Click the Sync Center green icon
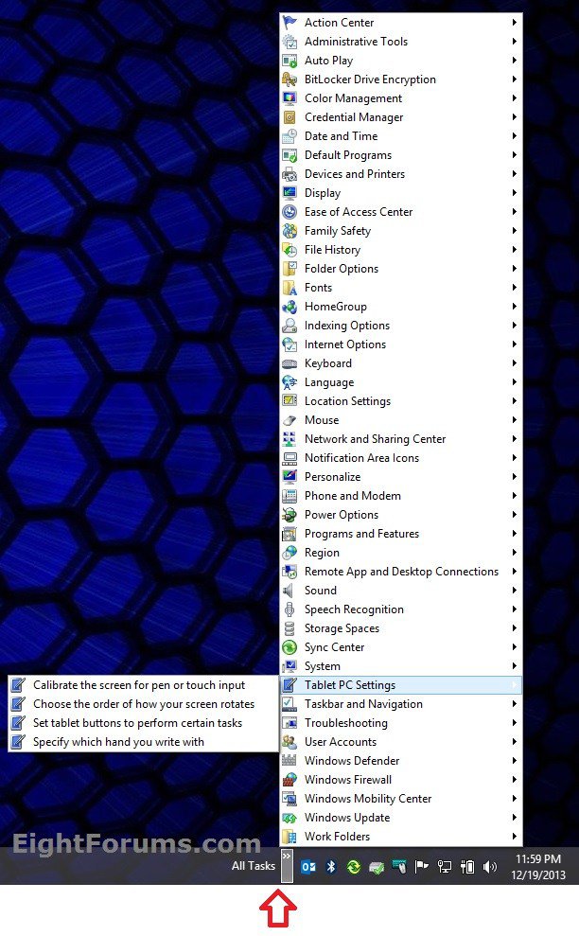 289,647
